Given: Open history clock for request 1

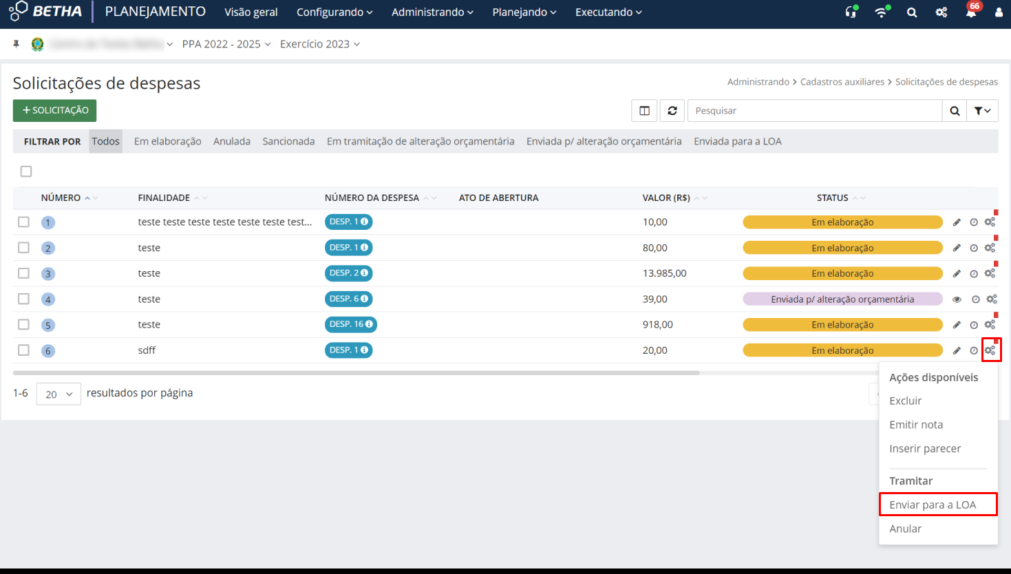Looking at the screenshot, I should 974,222.
